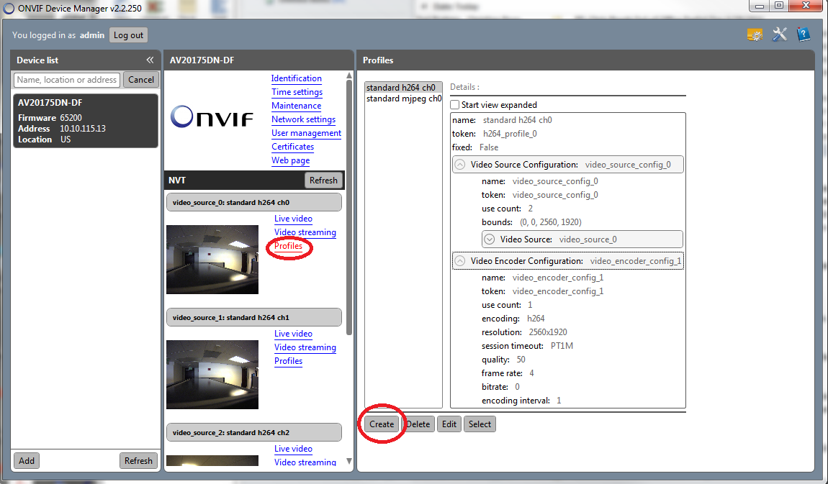Image resolution: width=828 pixels, height=484 pixels.
Task: Select the video_source_1: standard h264 ch1 header
Action: [254, 317]
